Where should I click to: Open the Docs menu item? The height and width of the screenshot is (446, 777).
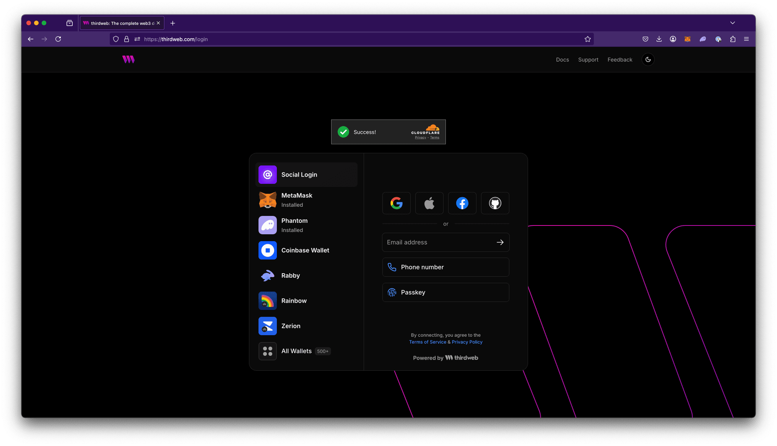[562, 60]
